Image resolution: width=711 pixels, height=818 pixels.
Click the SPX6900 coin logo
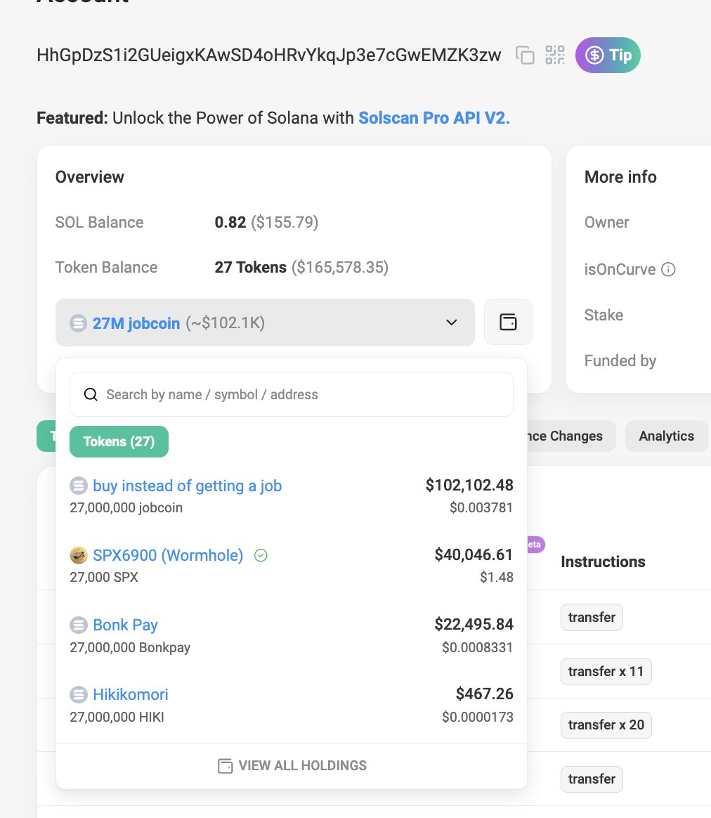tap(79, 555)
